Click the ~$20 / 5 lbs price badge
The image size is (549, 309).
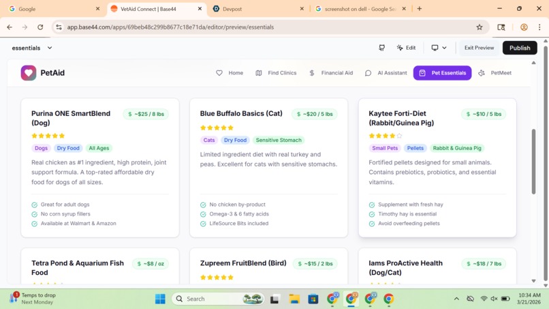pos(315,114)
